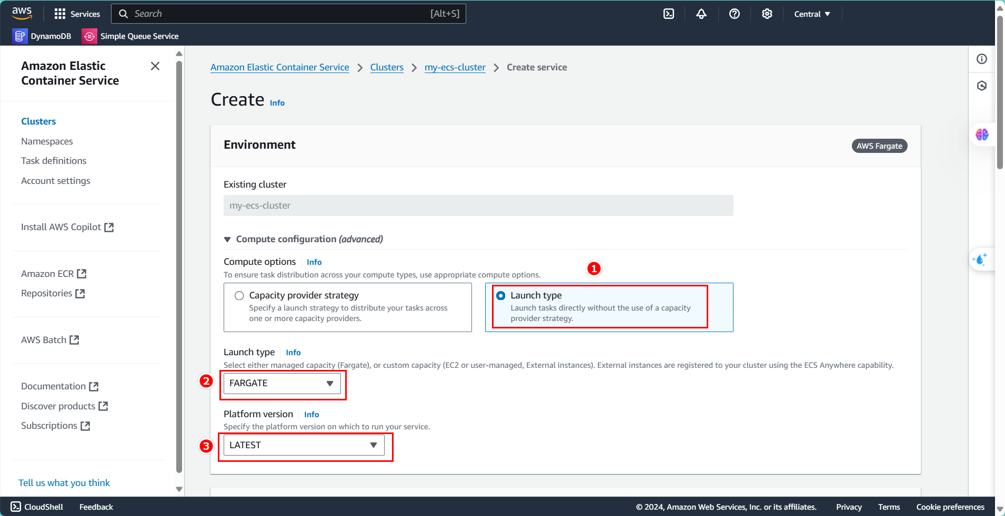The image size is (1005, 516).
Task: Collapse Compute configuration (advanced) section
Action: pos(303,239)
